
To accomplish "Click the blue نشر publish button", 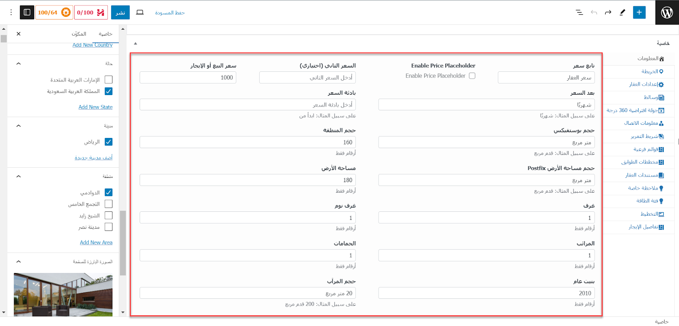I will click(x=121, y=12).
